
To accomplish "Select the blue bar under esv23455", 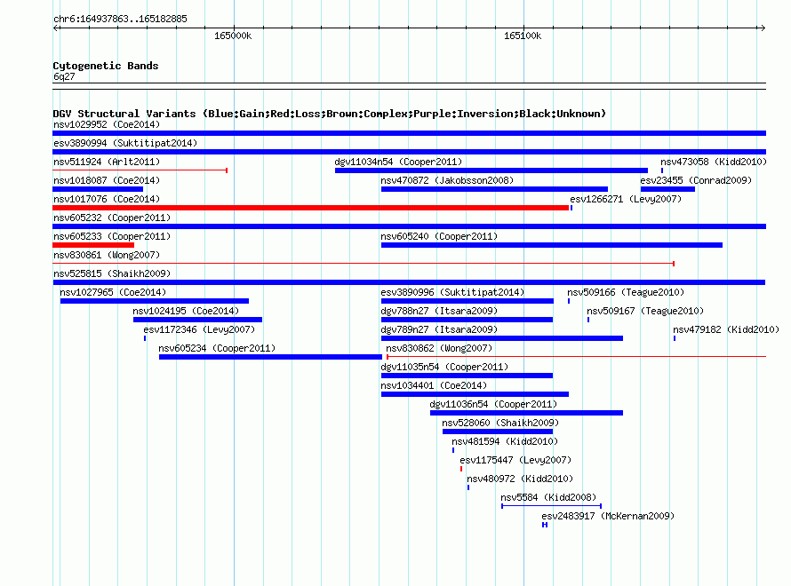I will point(668,189).
